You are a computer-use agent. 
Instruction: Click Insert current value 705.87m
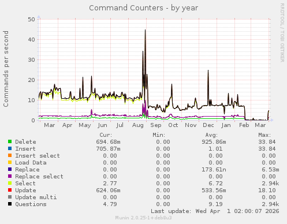coord(108,149)
